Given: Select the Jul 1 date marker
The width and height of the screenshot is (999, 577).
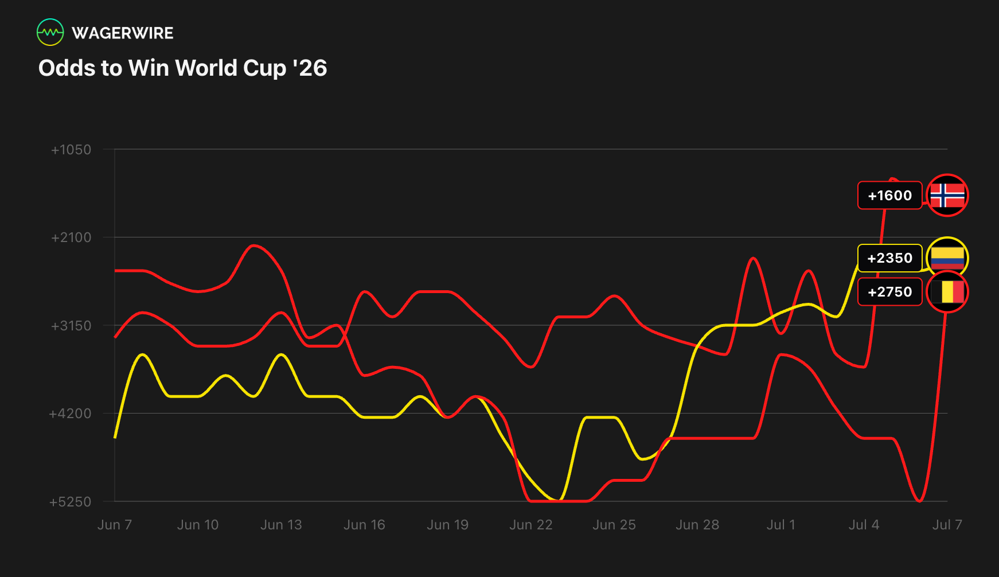Looking at the screenshot, I should point(781,525).
